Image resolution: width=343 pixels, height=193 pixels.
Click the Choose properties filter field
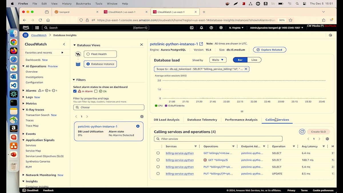click(109, 107)
